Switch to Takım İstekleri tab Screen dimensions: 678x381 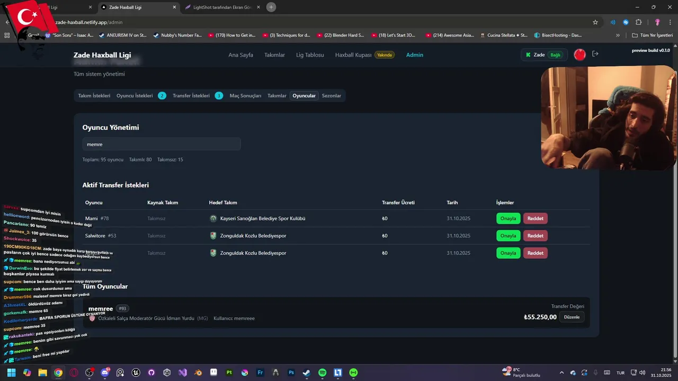(x=94, y=96)
